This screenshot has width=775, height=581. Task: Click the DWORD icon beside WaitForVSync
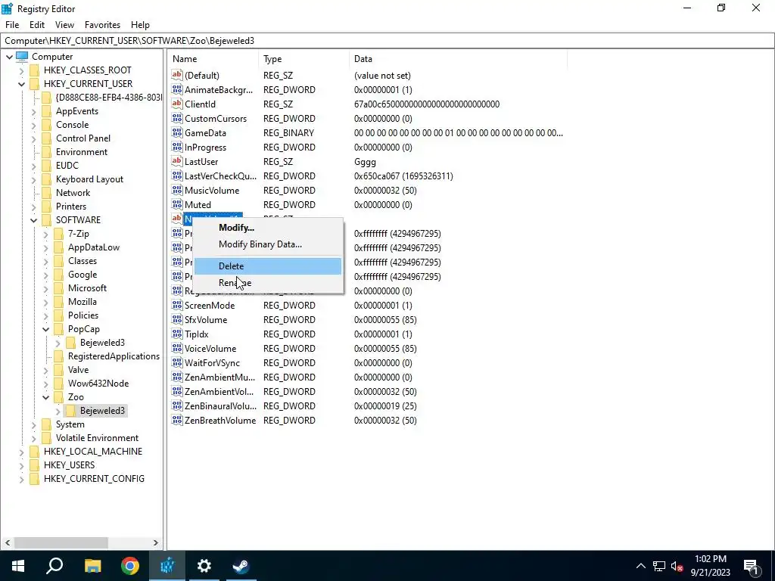point(177,362)
